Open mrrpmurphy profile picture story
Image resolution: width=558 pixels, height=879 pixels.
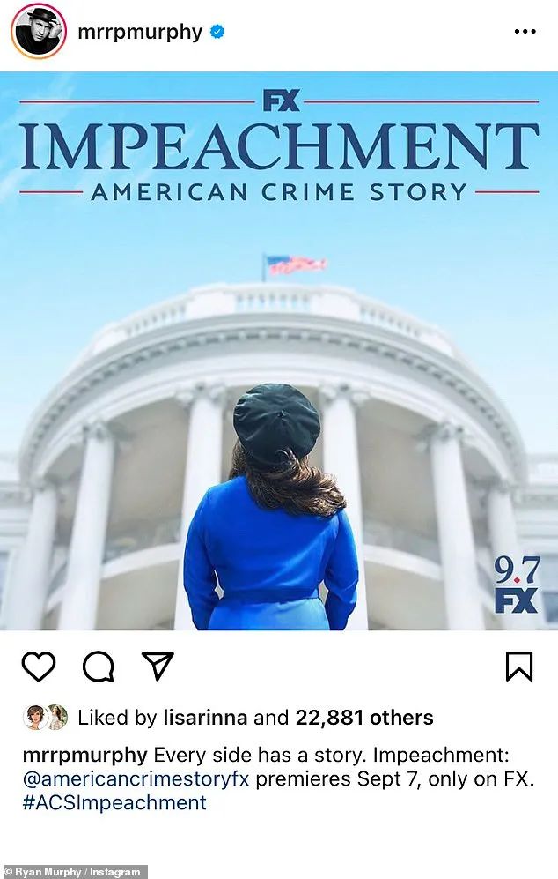tap(38, 32)
